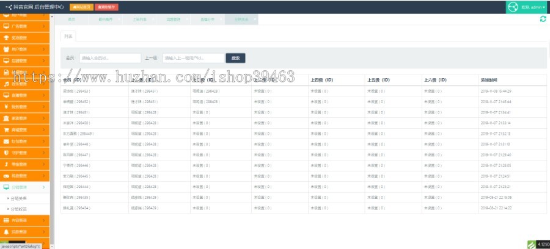Click the orange 网站首页 button
Viewport: 550px width, 249px height.
click(81, 7)
